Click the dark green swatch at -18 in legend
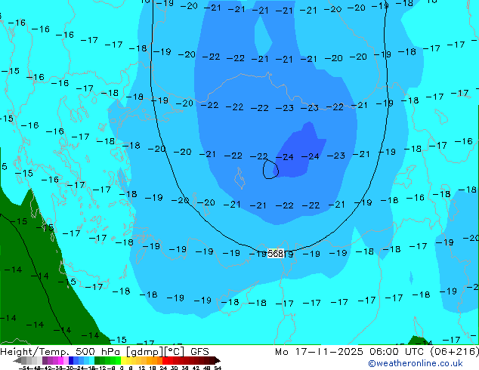Screen dimensions: 479x370 point(97,360)
